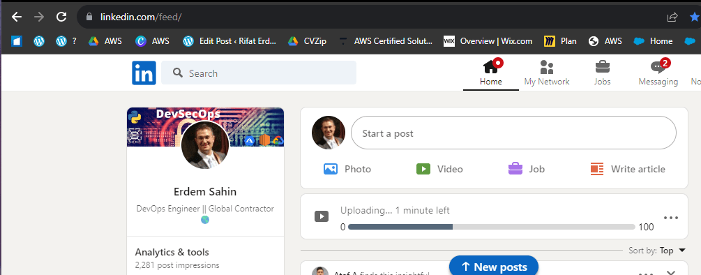Open Edit Post ‹ Rifat Erd... bookmark
701x275 pixels.
229,41
